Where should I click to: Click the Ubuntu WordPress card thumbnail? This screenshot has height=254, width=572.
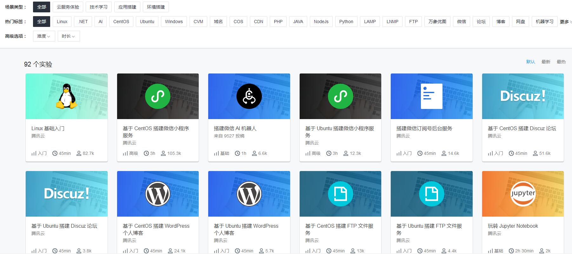point(249,194)
